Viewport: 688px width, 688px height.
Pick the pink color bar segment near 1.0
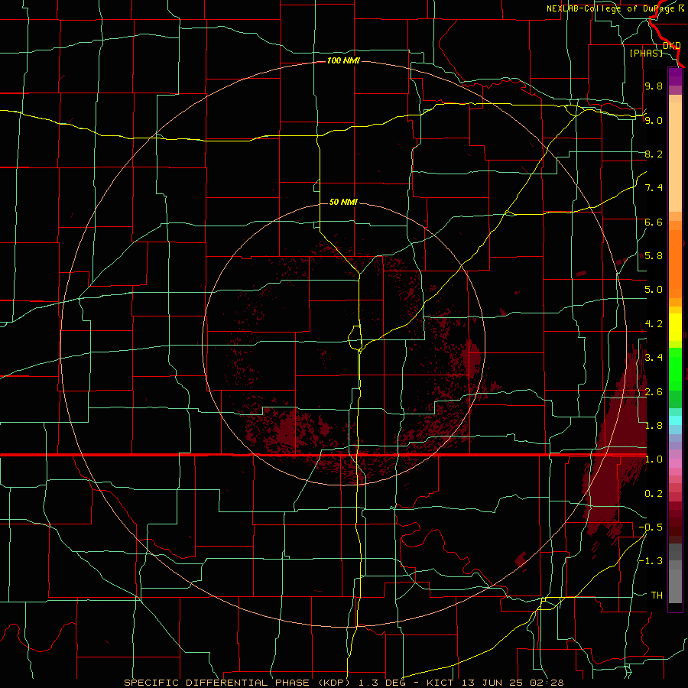click(x=675, y=463)
